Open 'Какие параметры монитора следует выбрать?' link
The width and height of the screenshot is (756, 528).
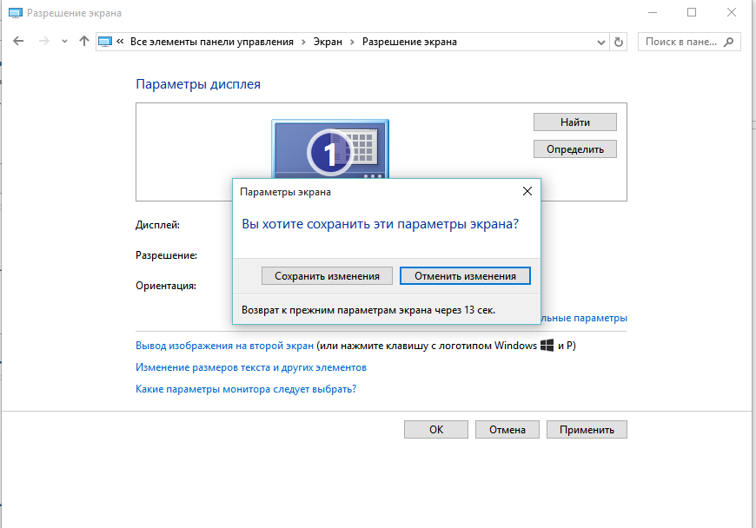pyautogui.click(x=246, y=389)
